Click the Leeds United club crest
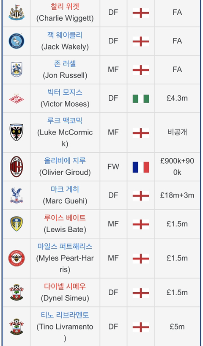The height and width of the screenshot is (346, 203). click(x=16, y=224)
